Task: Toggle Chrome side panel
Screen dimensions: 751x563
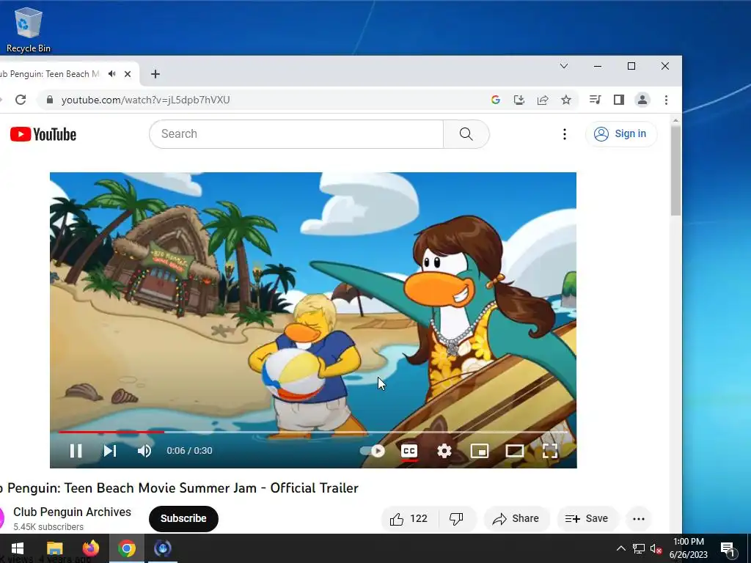Action: click(x=619, y=100)
